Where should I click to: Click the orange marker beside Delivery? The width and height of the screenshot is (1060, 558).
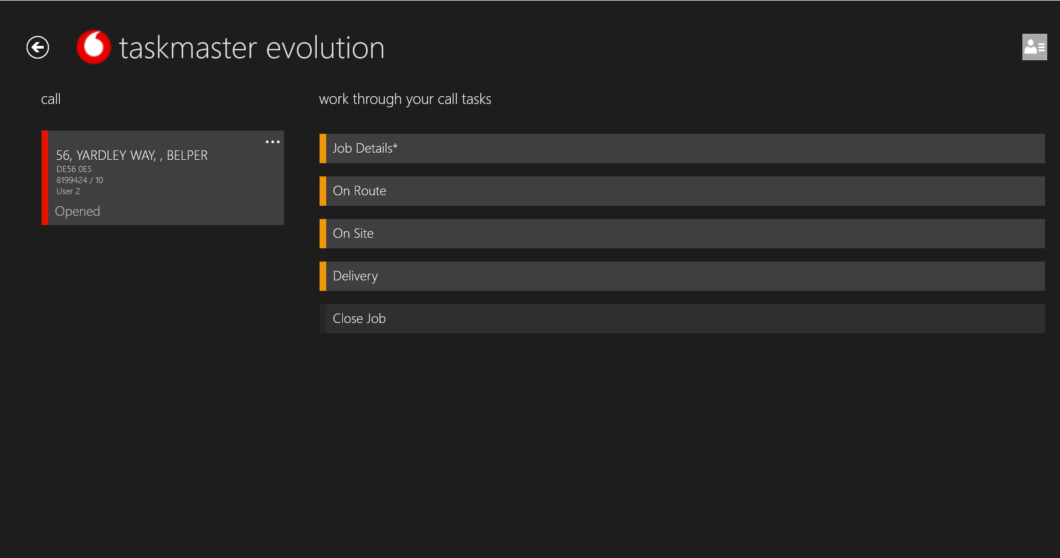point(323,276)
